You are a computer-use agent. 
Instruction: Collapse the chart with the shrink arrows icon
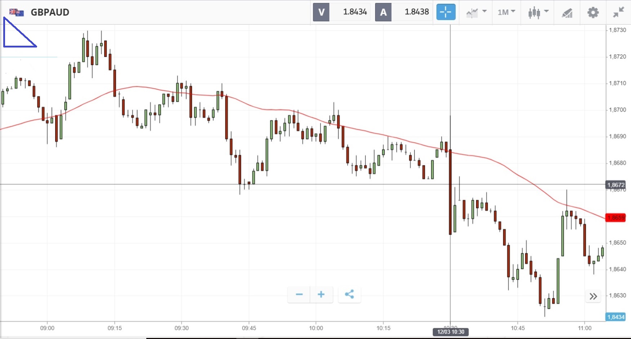pyautogui.click(x=618, y=13)
